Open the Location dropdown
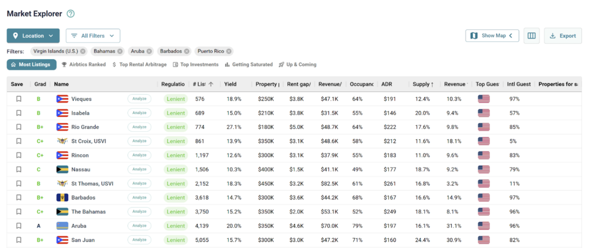 point(33,36)
